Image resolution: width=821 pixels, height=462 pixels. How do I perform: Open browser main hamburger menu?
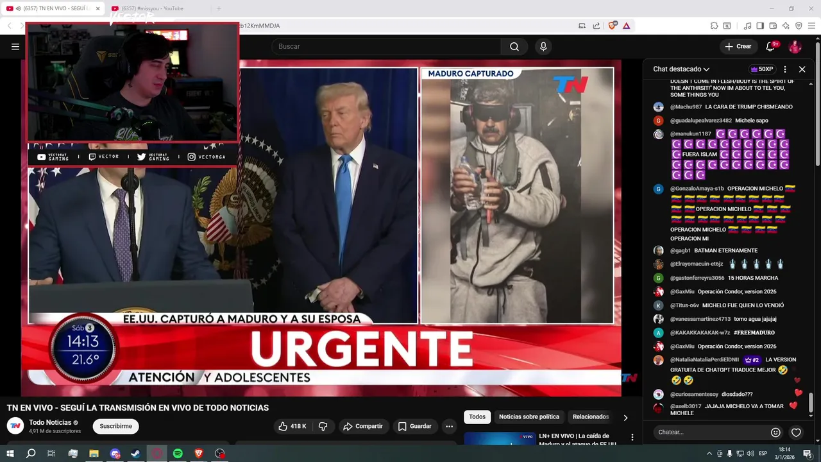(x=811, y=26)
